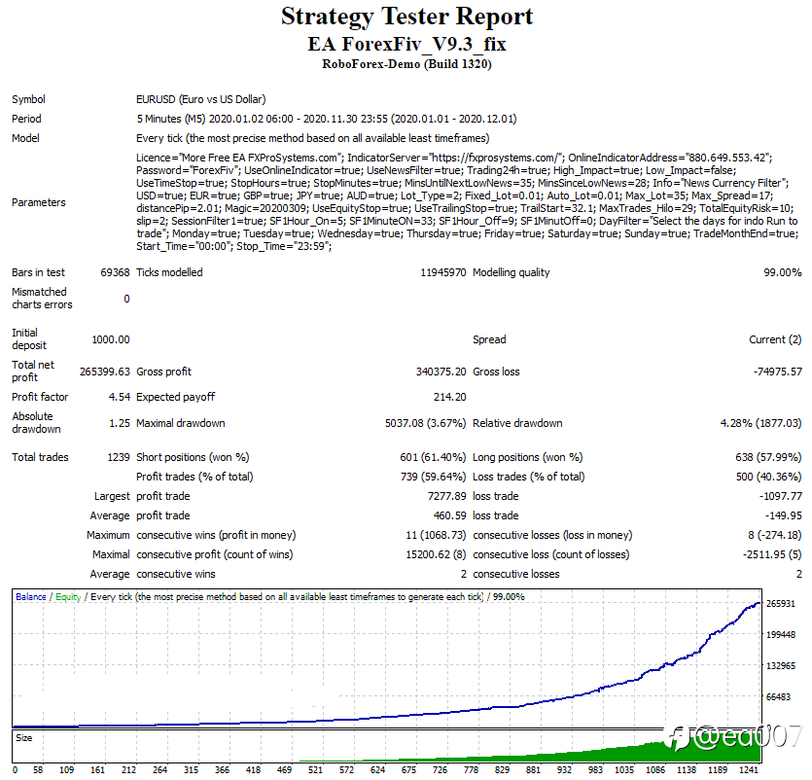
Task: Click the Profit factor 4.54 value
Action: 120,397
